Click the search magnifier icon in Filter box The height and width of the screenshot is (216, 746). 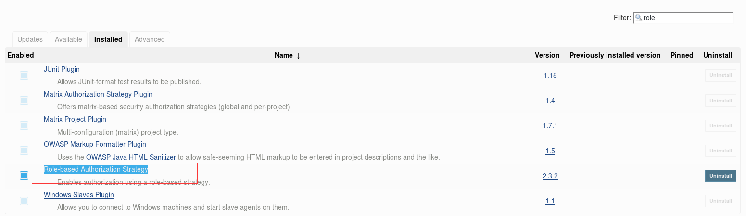coord(639,18)
